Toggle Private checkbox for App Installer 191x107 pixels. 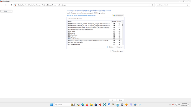point(114,37)
